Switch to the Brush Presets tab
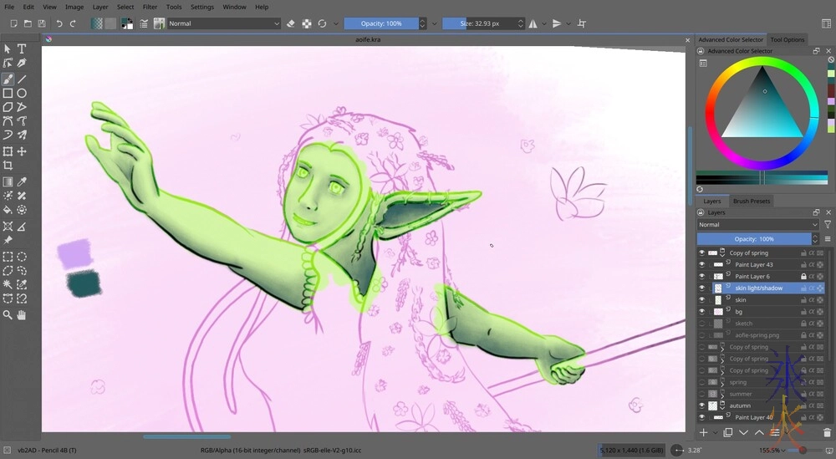This screenshot has height=459, width=836. [x=751, y=201]
